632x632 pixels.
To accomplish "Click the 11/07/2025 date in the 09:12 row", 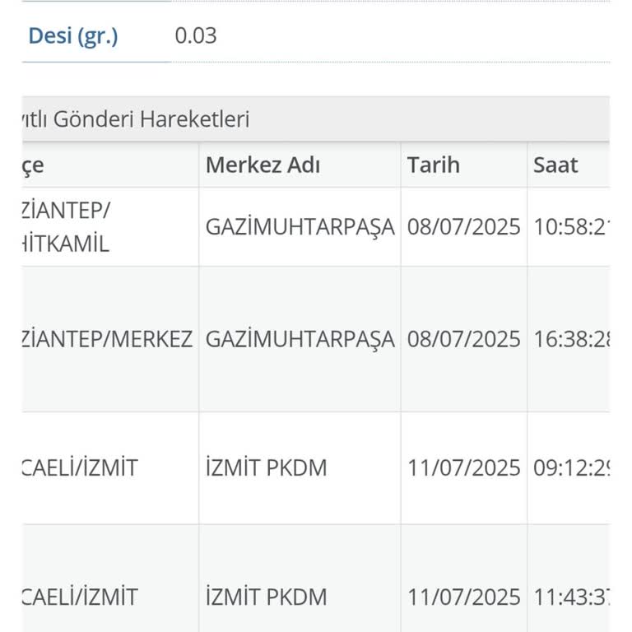I will [x=464, y=468].
